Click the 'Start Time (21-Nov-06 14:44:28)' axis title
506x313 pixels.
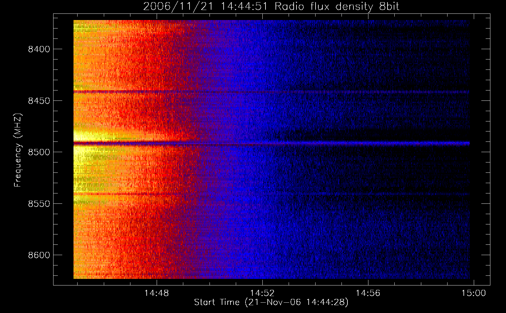click(271, 302)
